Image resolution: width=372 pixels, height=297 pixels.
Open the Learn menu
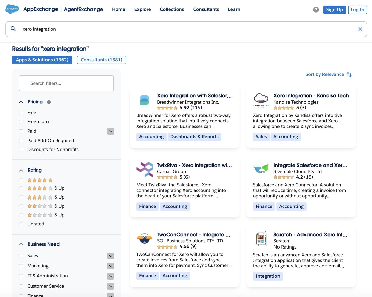[x=234, y=9]
